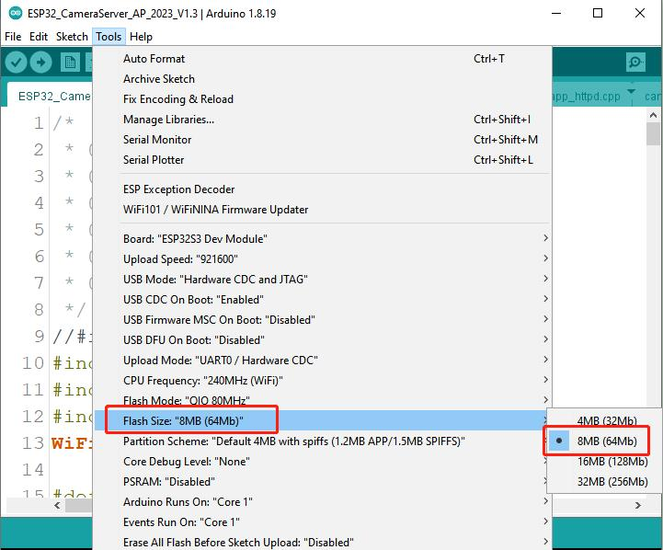Click the tab dropdown triangle icon
This screenshot has height=550, width=663.
(x=632, y=91)
